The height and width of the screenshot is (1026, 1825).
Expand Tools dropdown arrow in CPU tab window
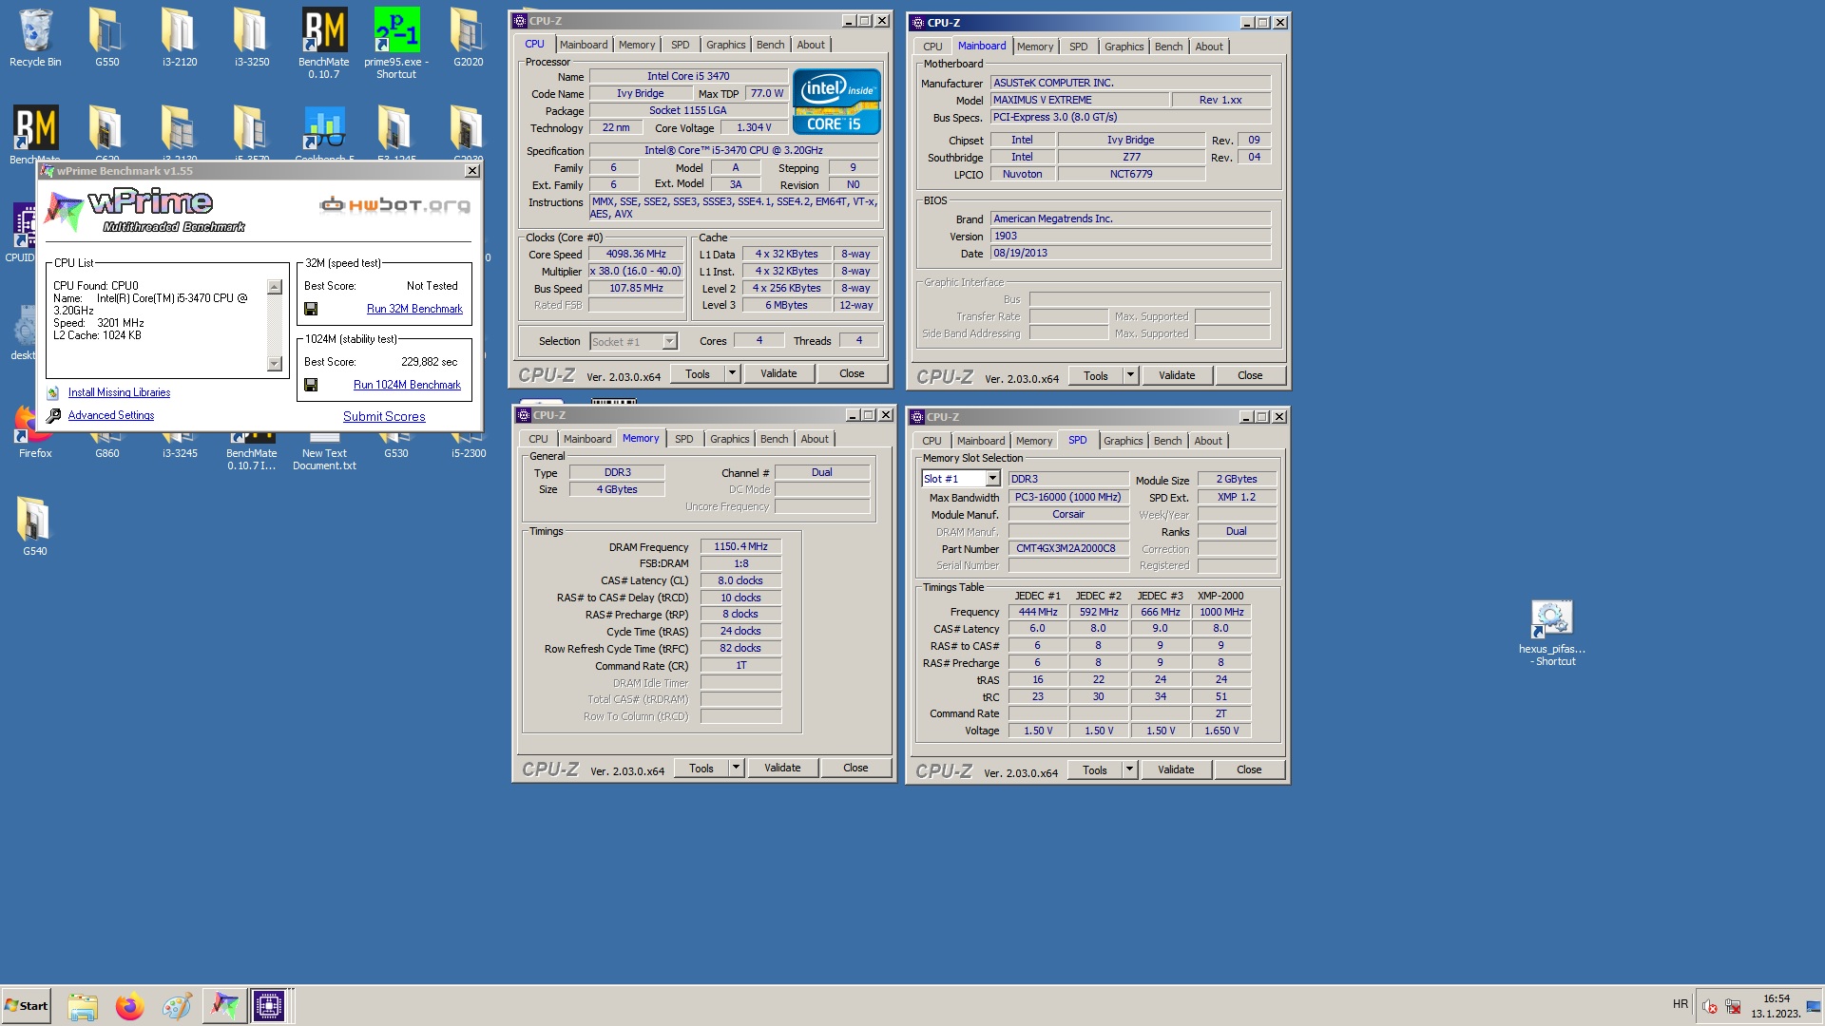pos(732,373)
